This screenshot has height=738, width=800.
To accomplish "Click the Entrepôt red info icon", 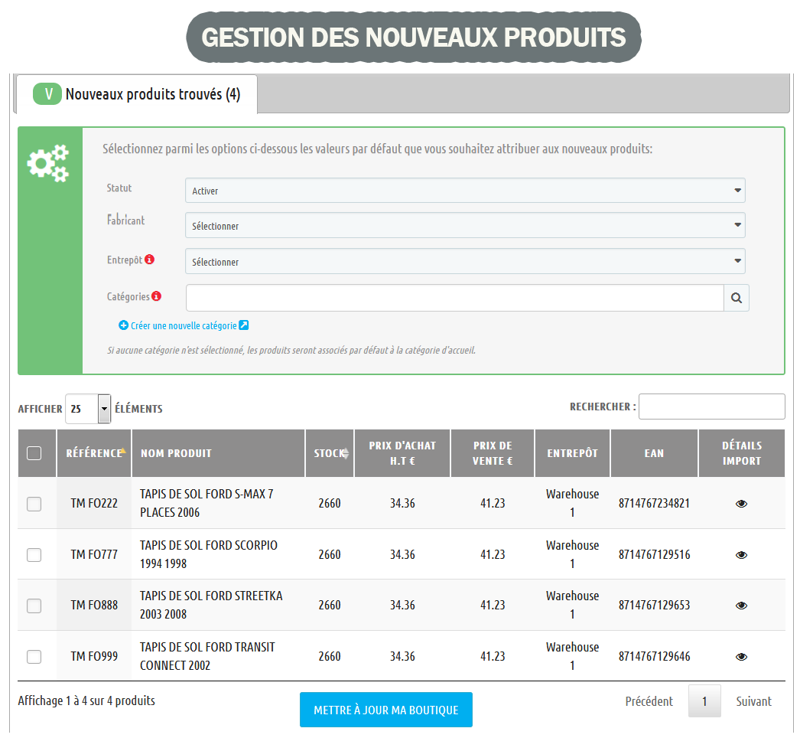I will coord(150,260).
